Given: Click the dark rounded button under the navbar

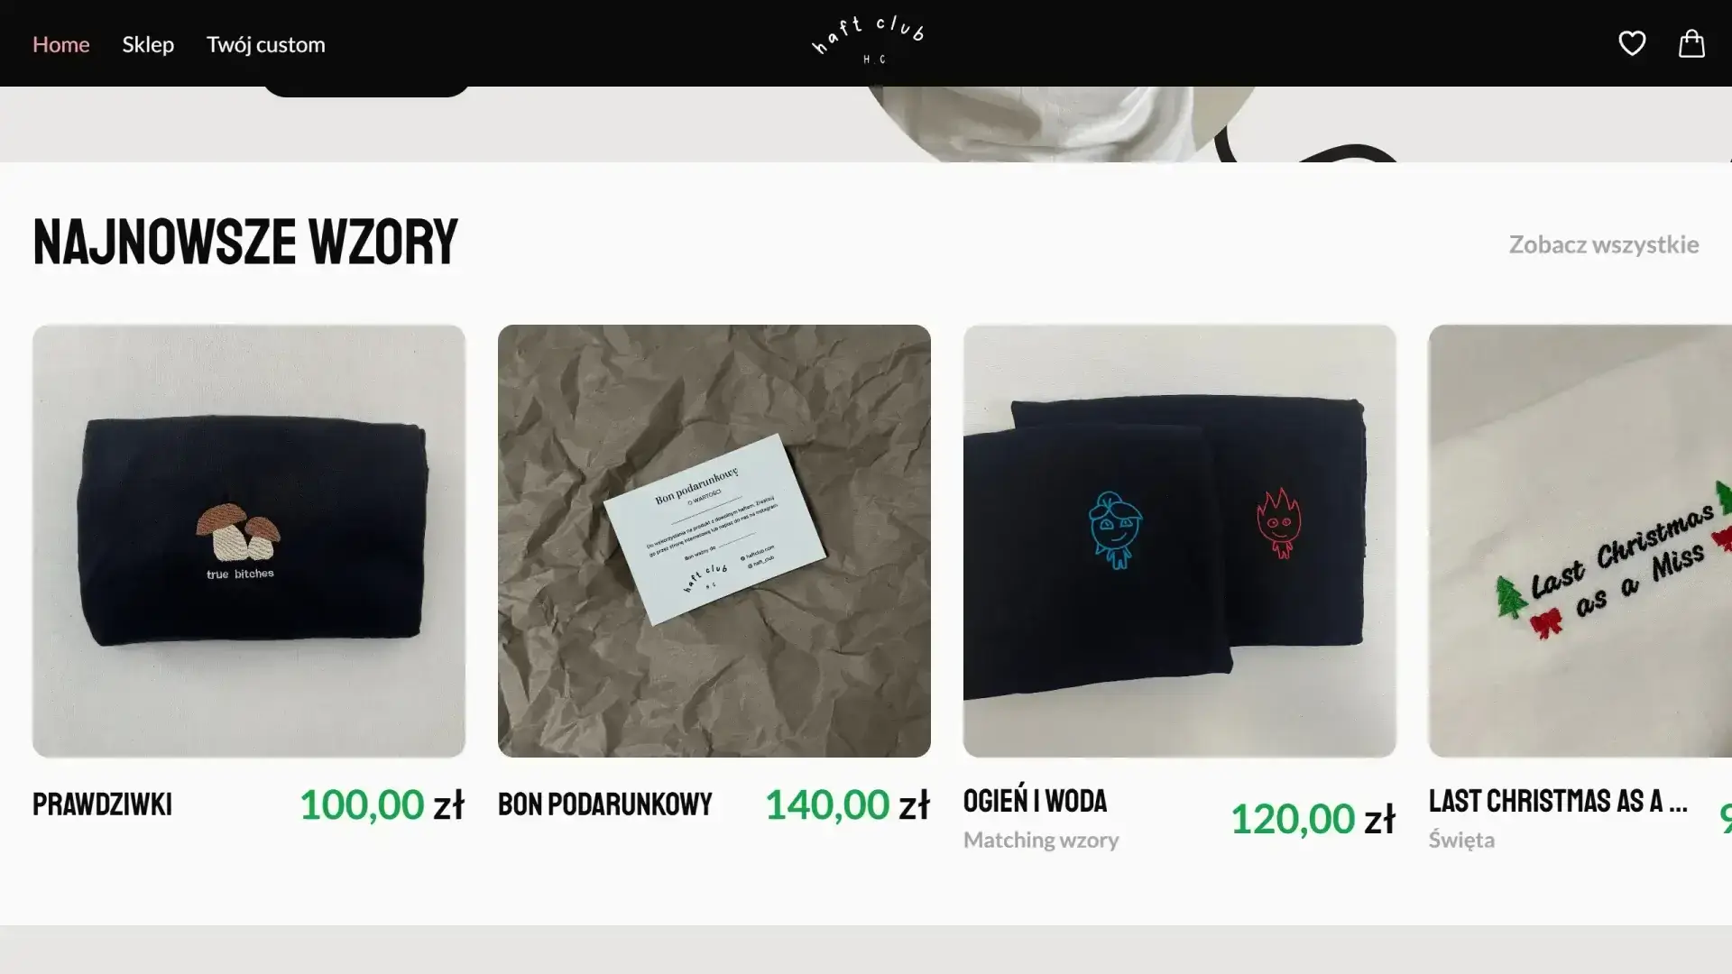Looking at the screenshot, I should pyautogui.click(x=365, y=91).
